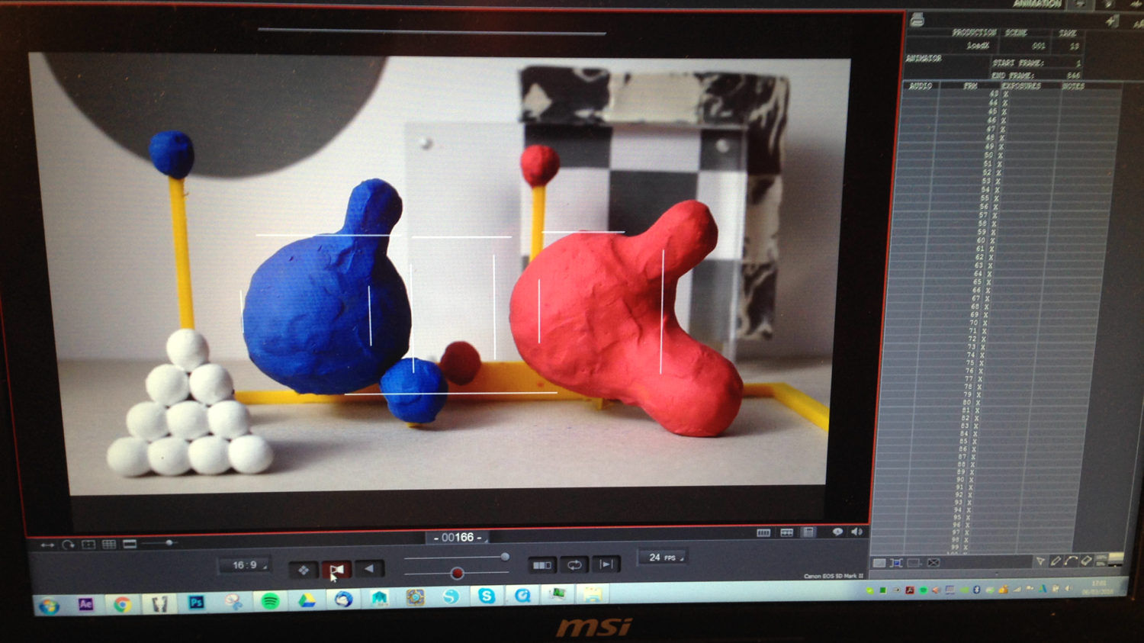Click the X-sheet printer icon
The image size is (1144, 643).
(917, 21)
